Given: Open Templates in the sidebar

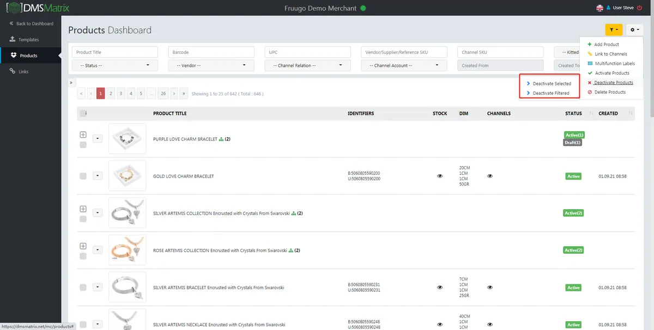Looking at the screenshot, I should [29, 39].
